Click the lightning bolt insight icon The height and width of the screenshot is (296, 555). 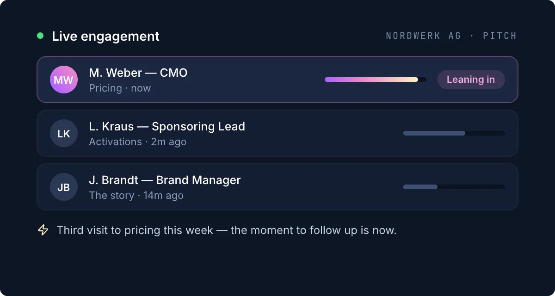click(x=43, y=230)
